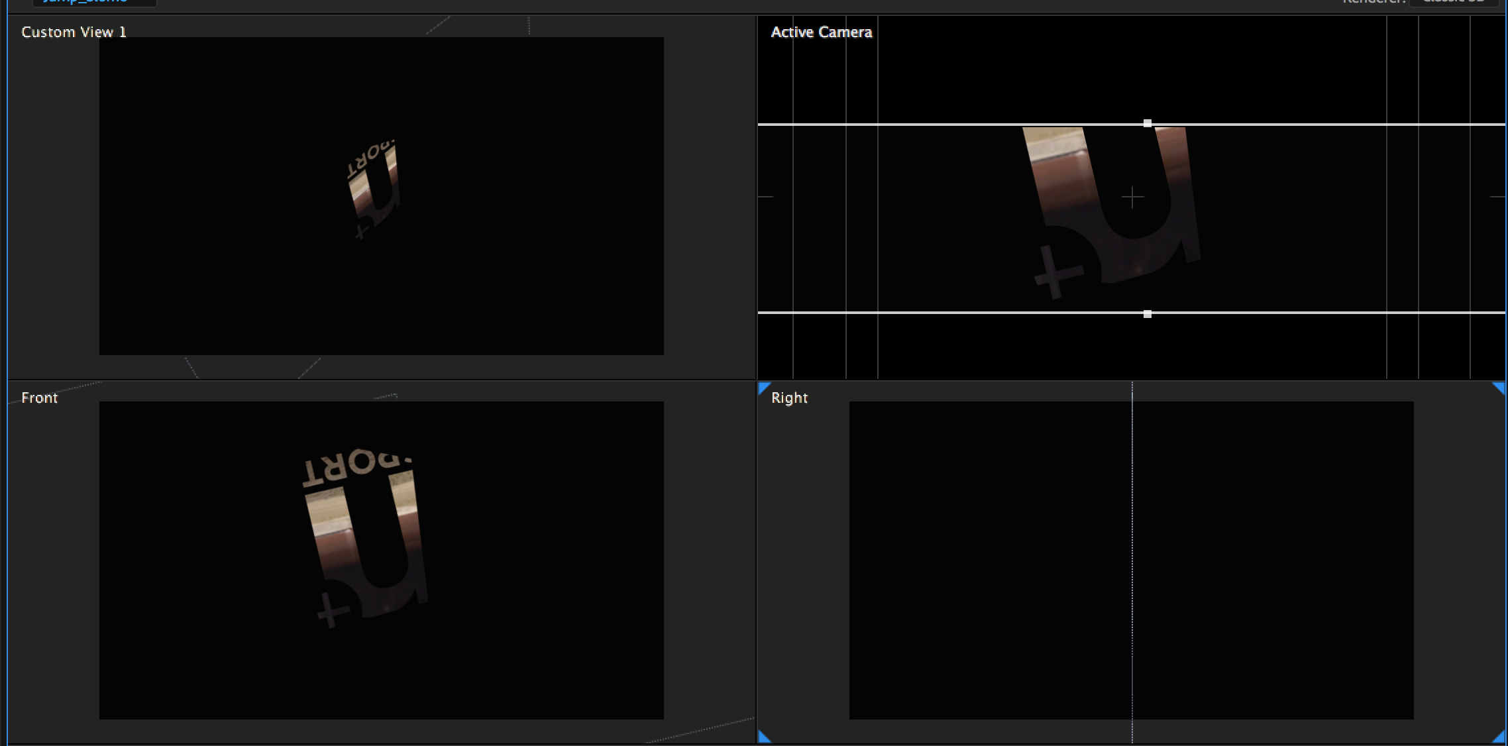Click top-right blue corner marker of Right view
Screen dimensions: 1508x746
pos(1499,387)
